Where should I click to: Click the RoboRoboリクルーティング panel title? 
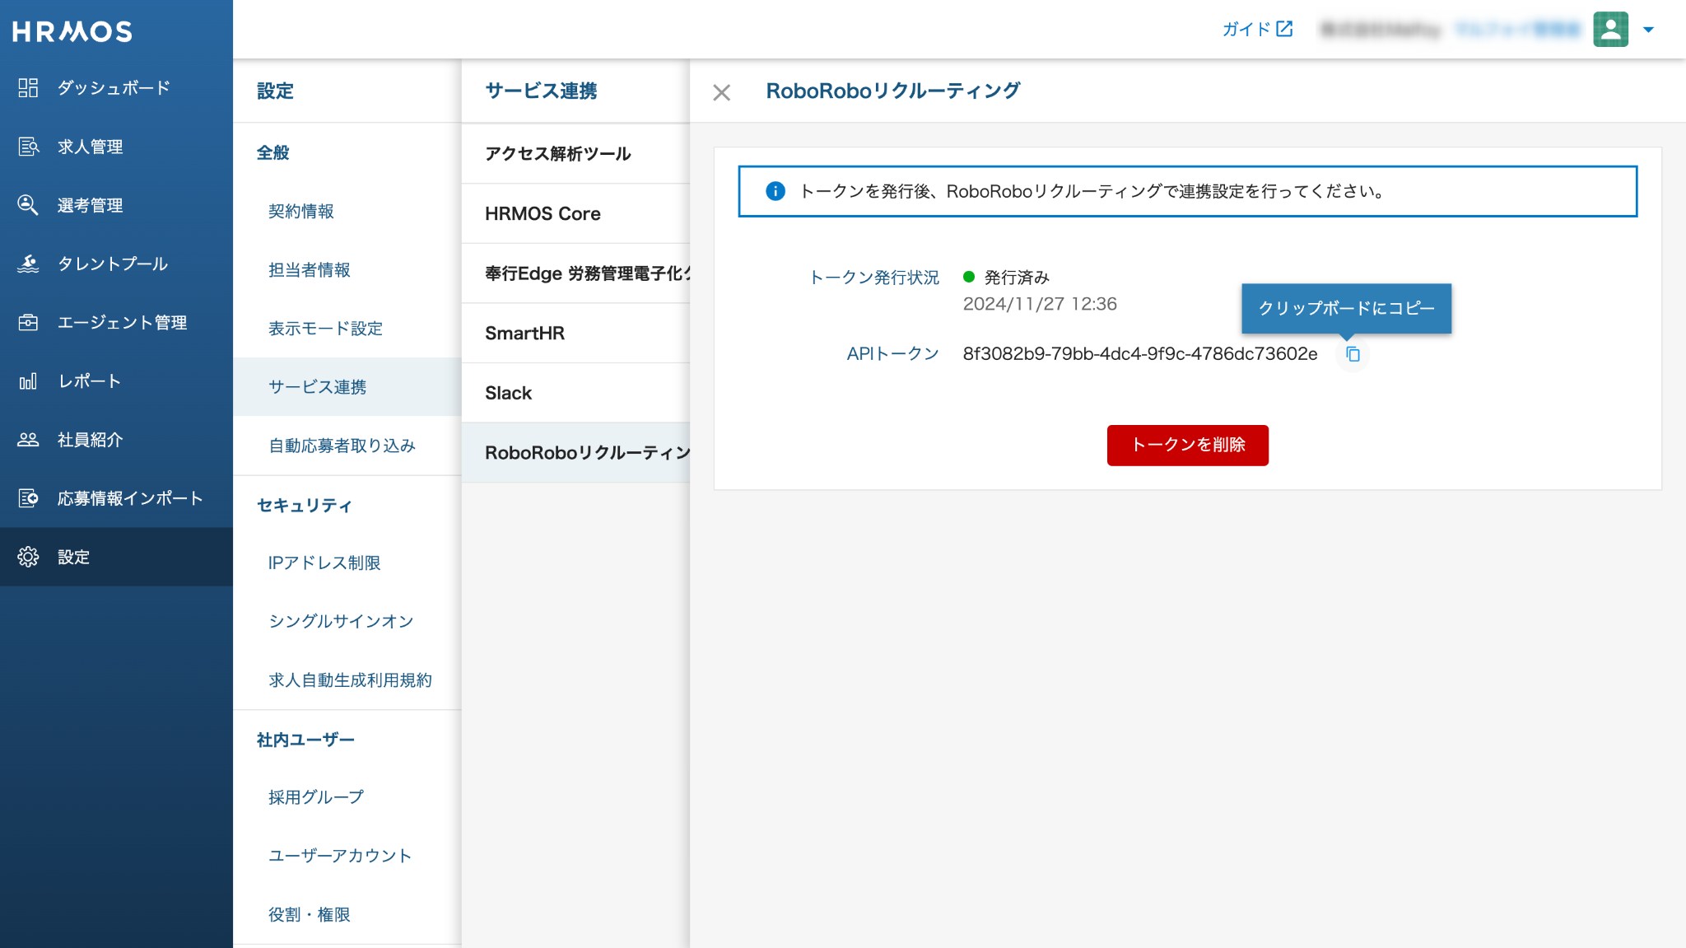coord(893,91)
